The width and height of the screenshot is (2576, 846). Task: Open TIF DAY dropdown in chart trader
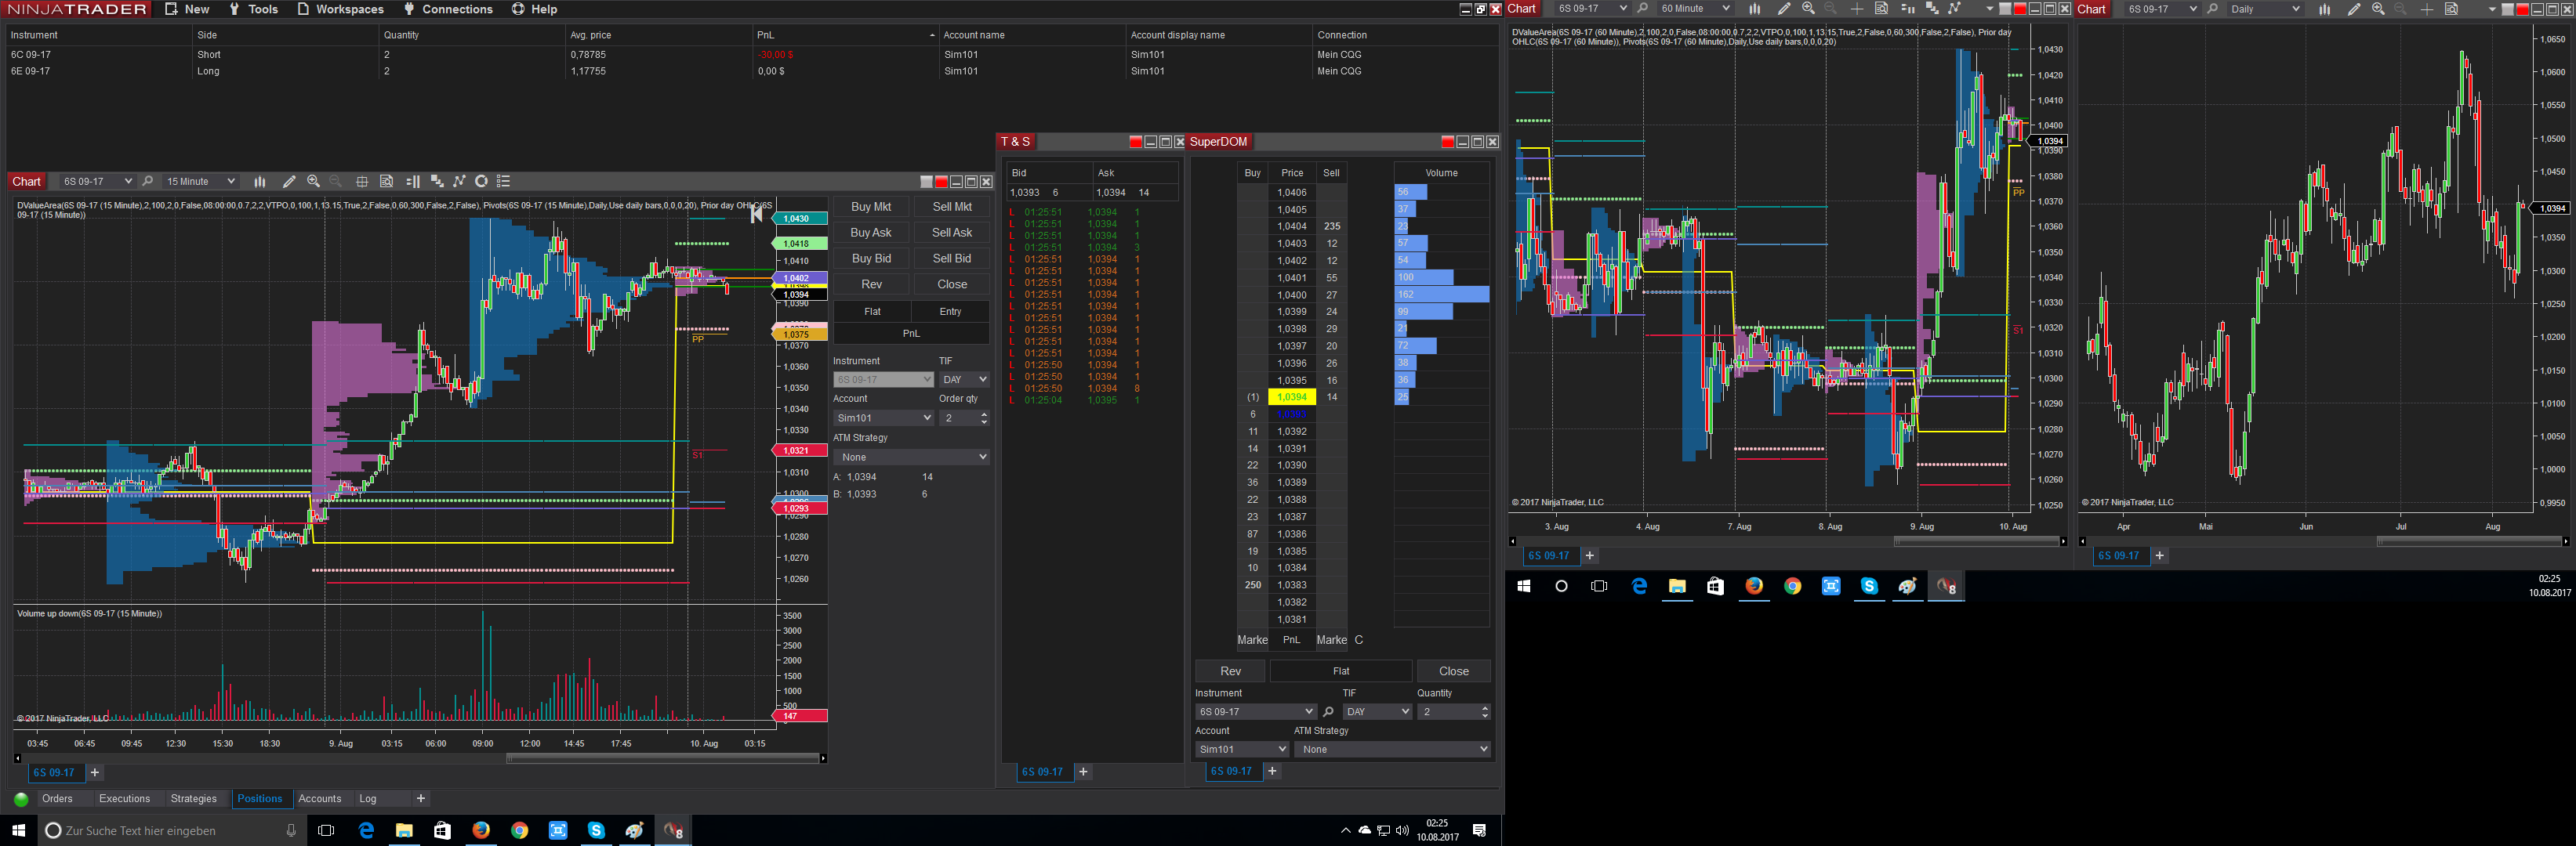click(964, 380)
